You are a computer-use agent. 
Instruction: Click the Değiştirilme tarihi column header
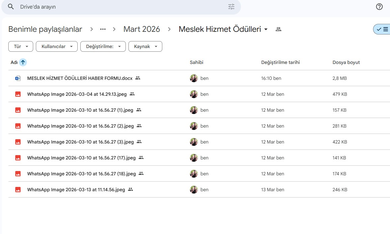point(280,62)
